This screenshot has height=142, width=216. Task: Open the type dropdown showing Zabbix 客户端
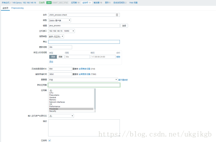point(59,20)
